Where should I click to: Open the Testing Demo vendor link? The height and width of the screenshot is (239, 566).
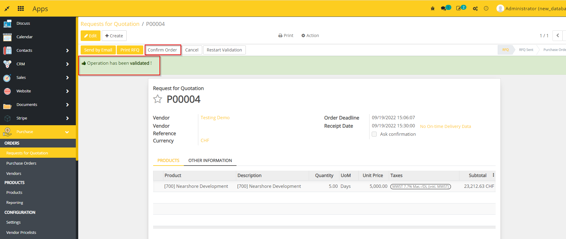click(215, 118)
